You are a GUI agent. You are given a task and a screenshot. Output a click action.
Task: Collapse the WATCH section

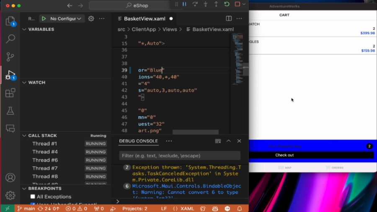(x=36, y=82)
